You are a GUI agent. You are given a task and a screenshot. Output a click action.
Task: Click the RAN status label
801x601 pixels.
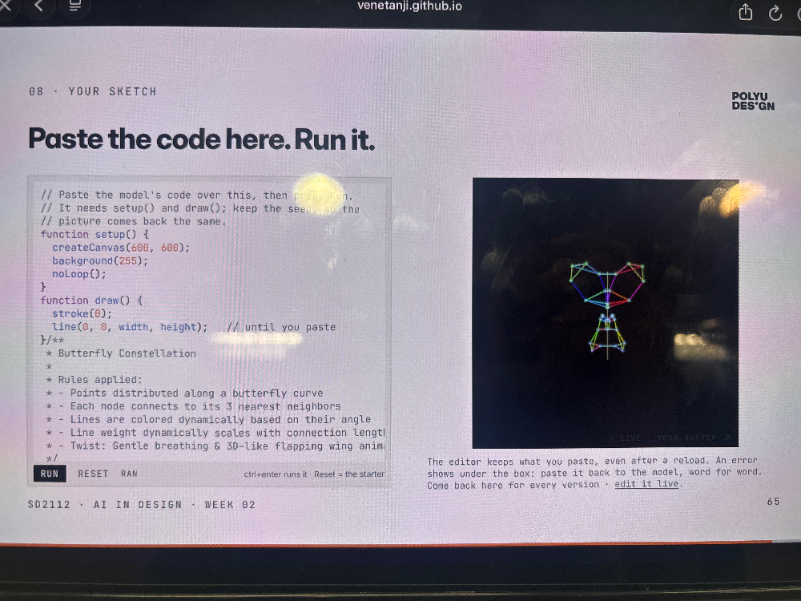coord(129,474)
